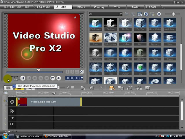Adjust the timeline zoom slider
Screen dimensions: 185x139
point(58,87)
